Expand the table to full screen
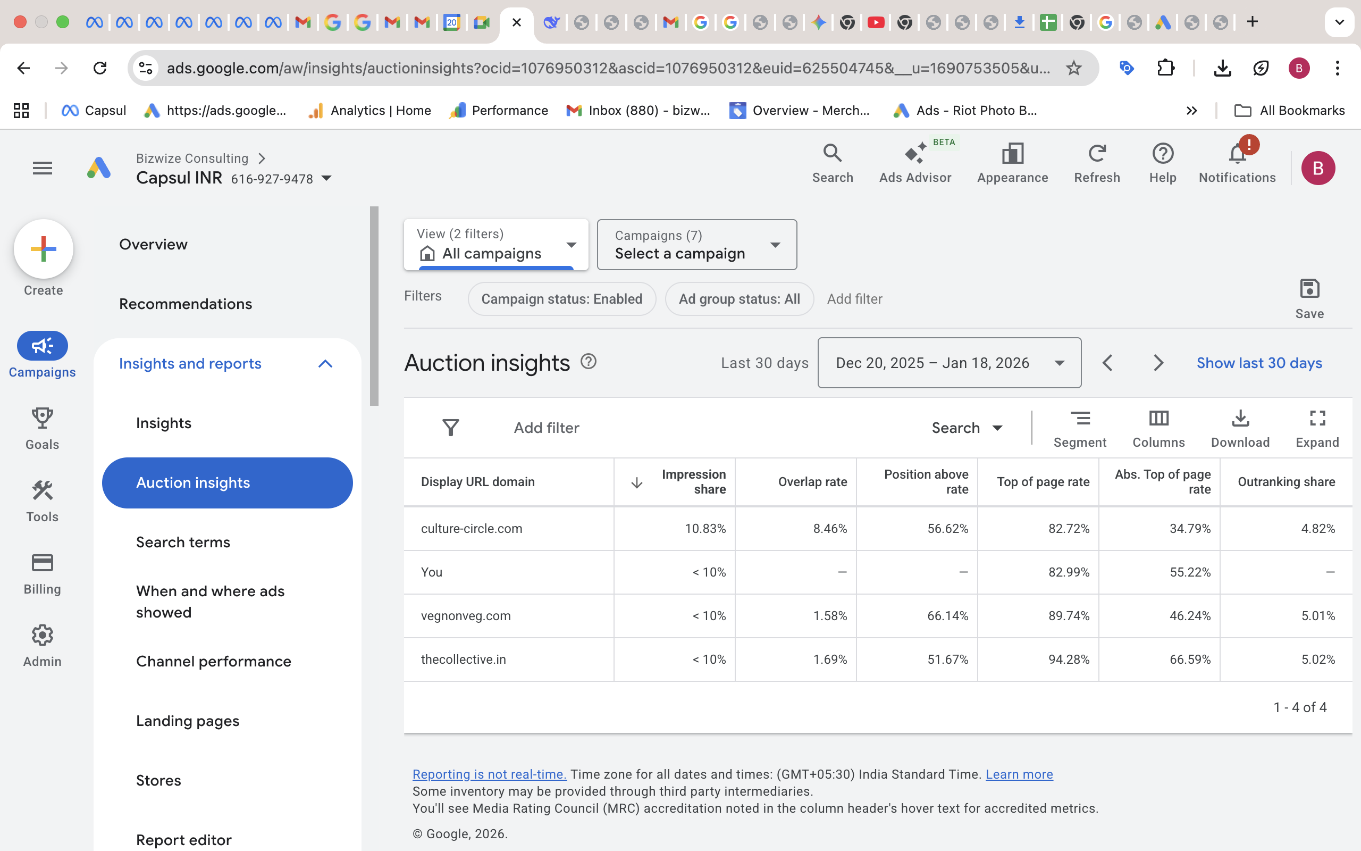Viewport: 1361px width, 851px height. 1316,427
